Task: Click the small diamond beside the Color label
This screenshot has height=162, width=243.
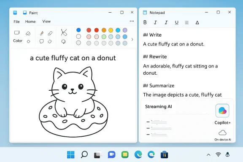Action: point(28,41)
